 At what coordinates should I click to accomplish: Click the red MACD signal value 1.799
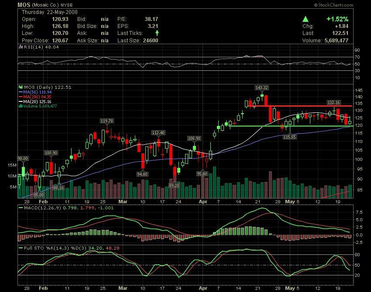tap(87, 208)
